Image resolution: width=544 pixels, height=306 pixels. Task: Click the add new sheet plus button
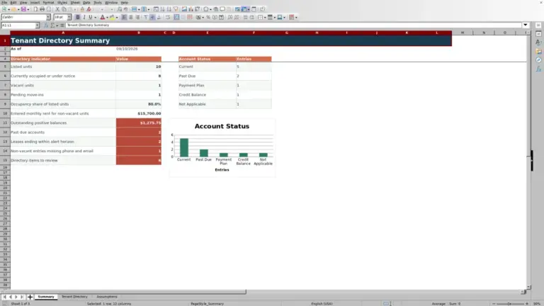coord(30,297)
